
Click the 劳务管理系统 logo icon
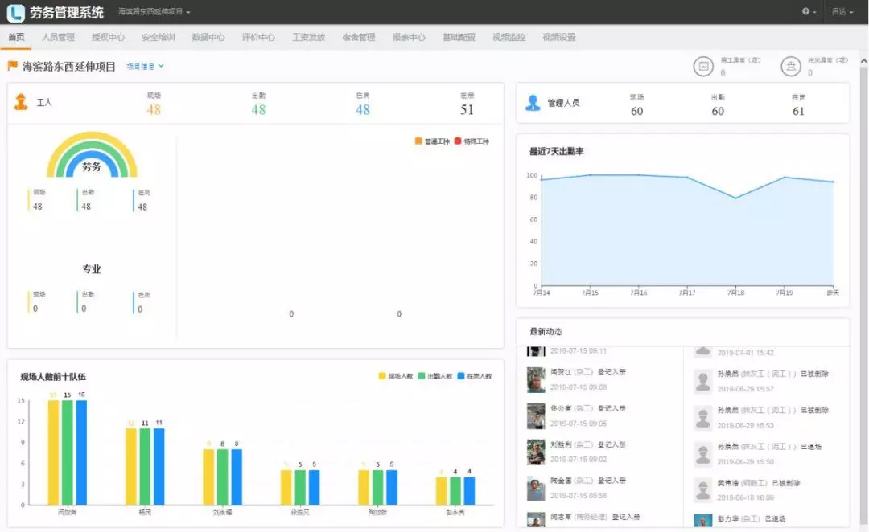[16, 12]
